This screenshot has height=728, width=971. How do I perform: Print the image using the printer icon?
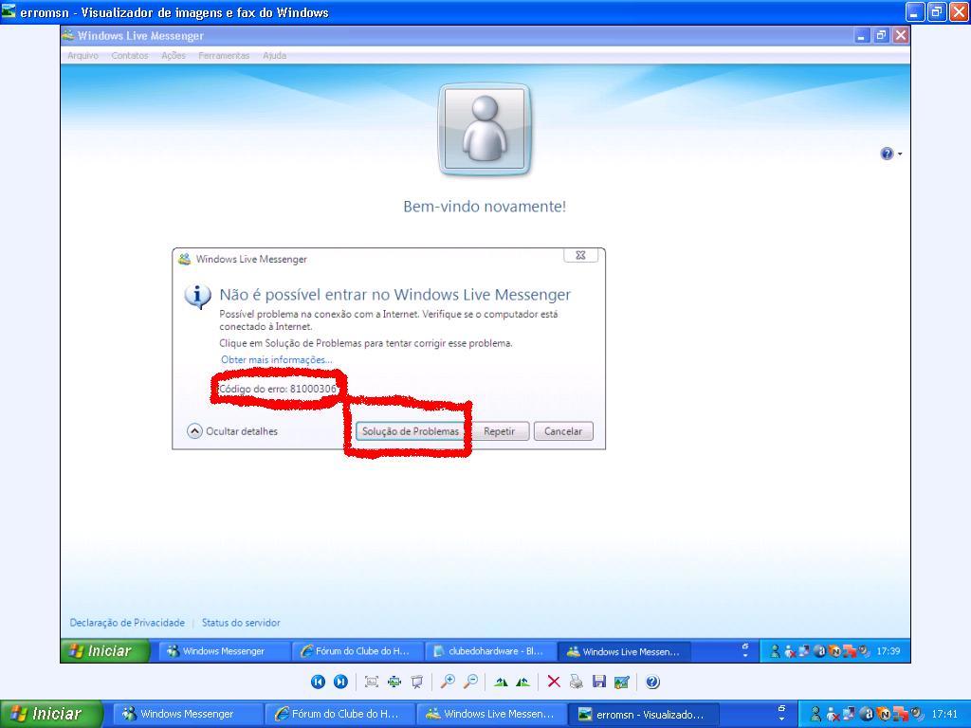(576, 682)
